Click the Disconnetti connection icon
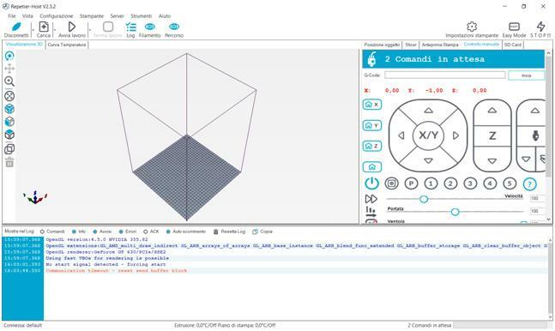 pyautogui.click(x=16, y=27)
